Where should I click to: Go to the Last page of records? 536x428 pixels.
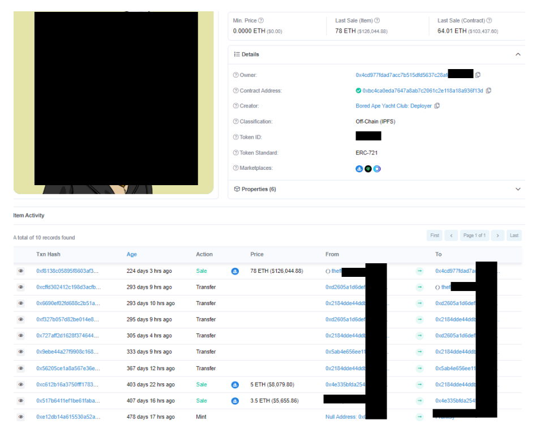514,236
